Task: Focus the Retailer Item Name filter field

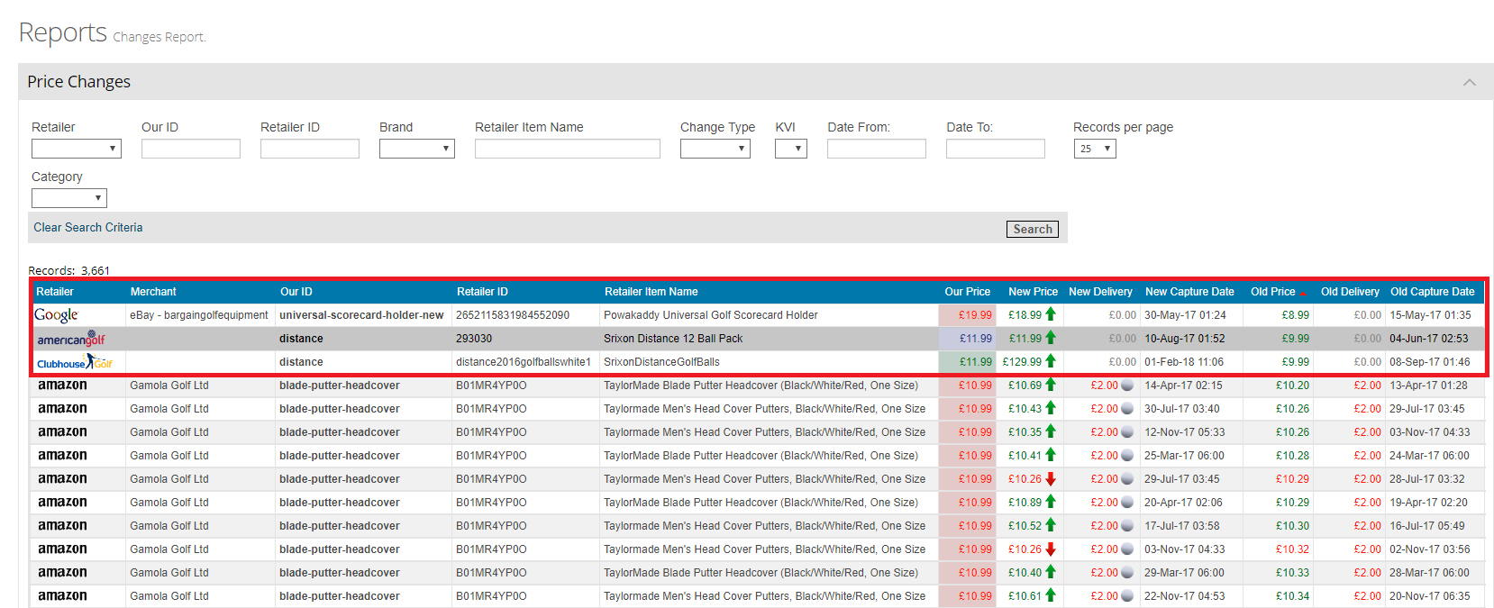Action: [568, 149]
